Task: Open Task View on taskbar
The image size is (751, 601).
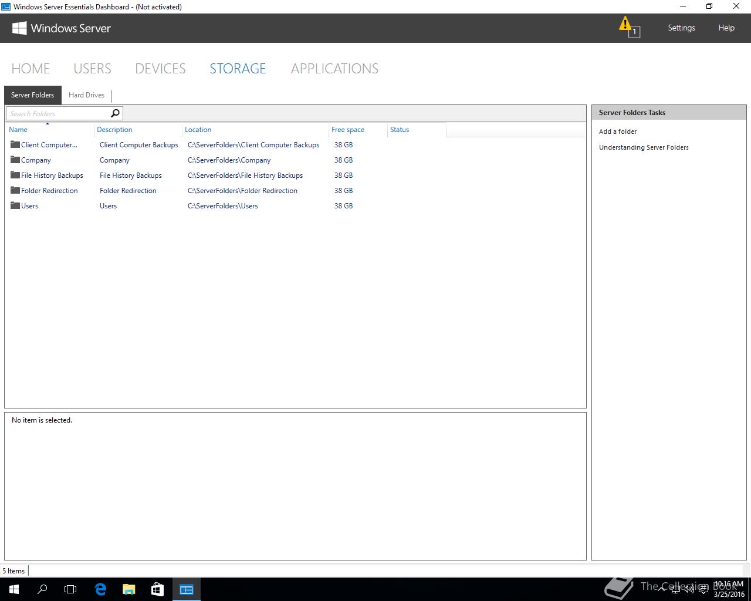Action: point(70,589)
